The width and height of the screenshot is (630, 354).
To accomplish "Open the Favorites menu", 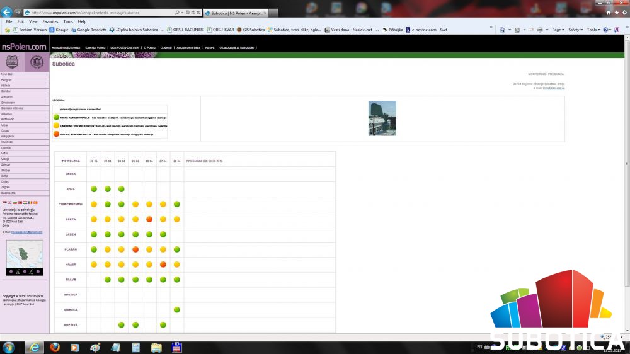I will (50, 21).
